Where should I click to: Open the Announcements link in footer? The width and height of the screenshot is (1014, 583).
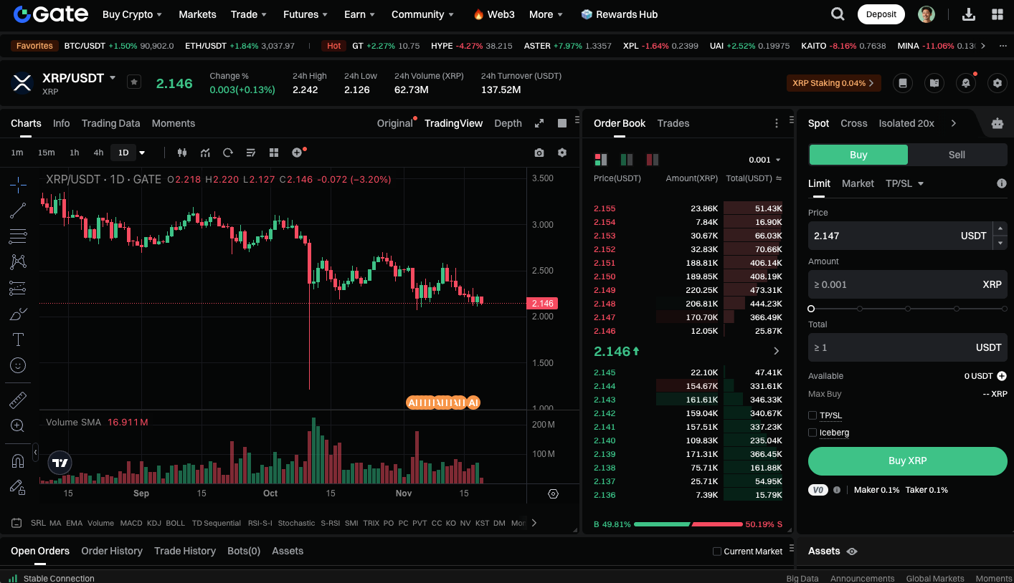pyautogui.click(x=862, y=578)
